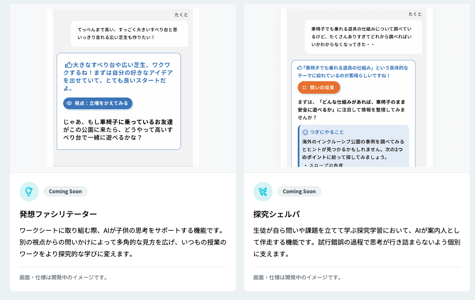Screen dimensions: 475x300
Task: Click Coming Soon badge under 探究シェルパ preview
Action: [299, 191]
